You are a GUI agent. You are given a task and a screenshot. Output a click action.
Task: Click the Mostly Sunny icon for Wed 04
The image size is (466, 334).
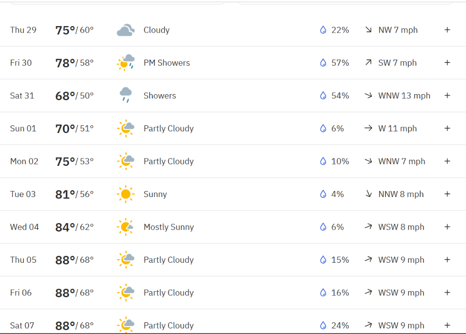125,227
